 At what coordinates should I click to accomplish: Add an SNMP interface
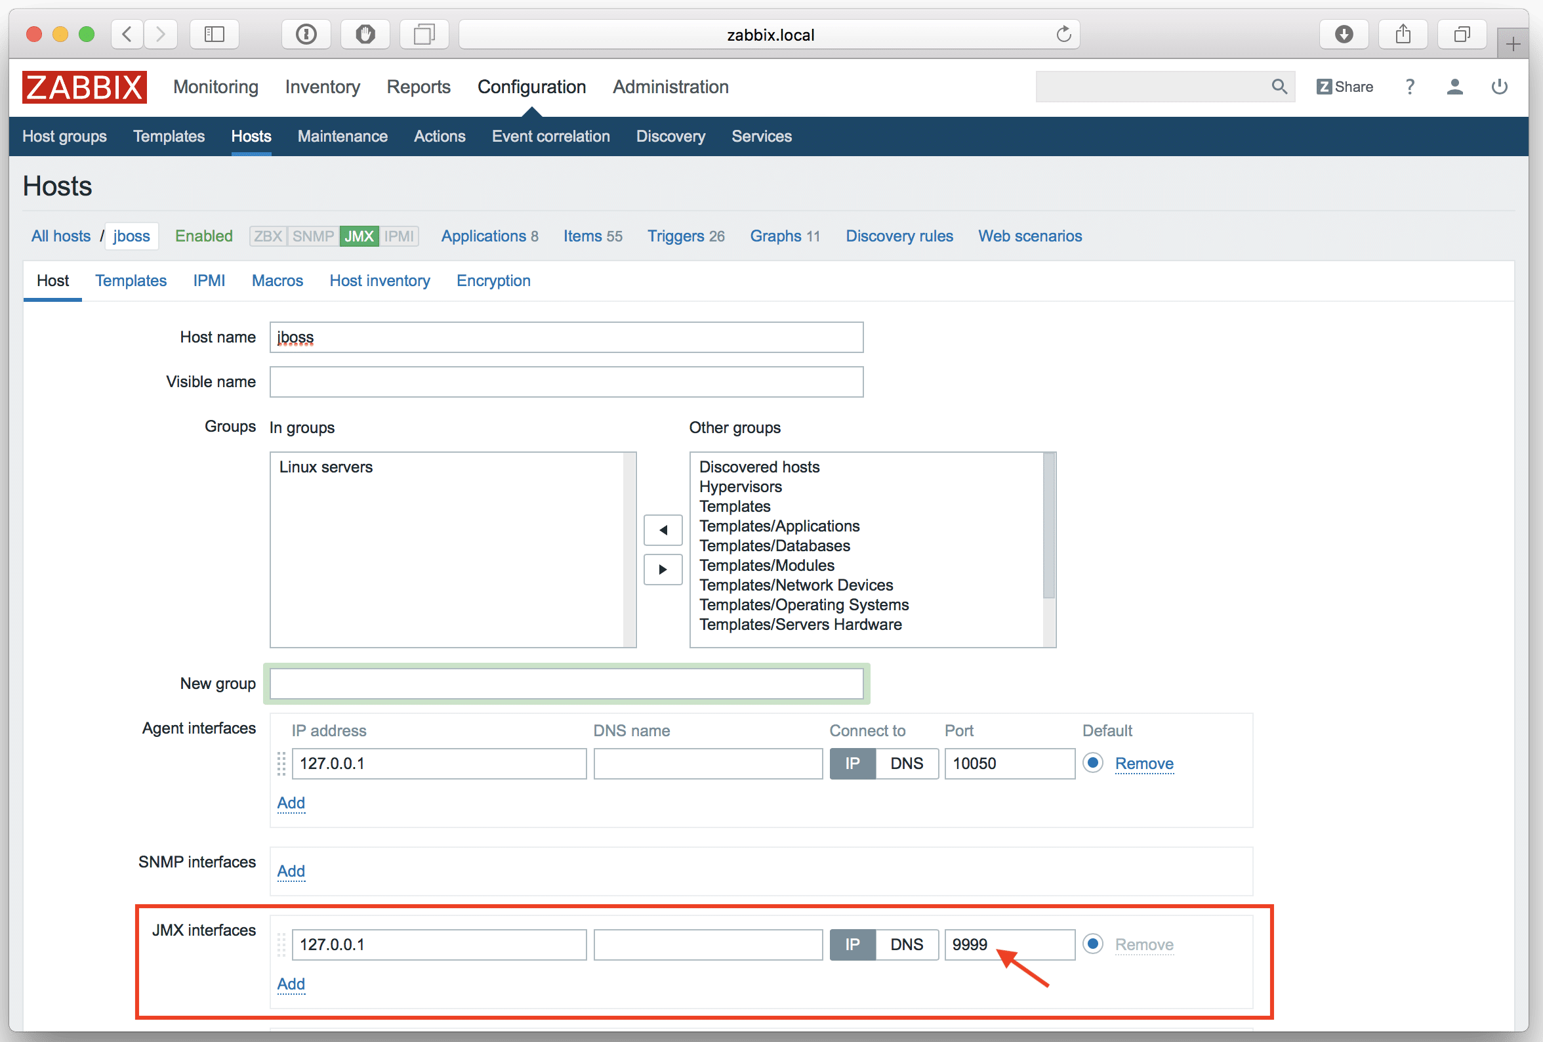(291, 871)
